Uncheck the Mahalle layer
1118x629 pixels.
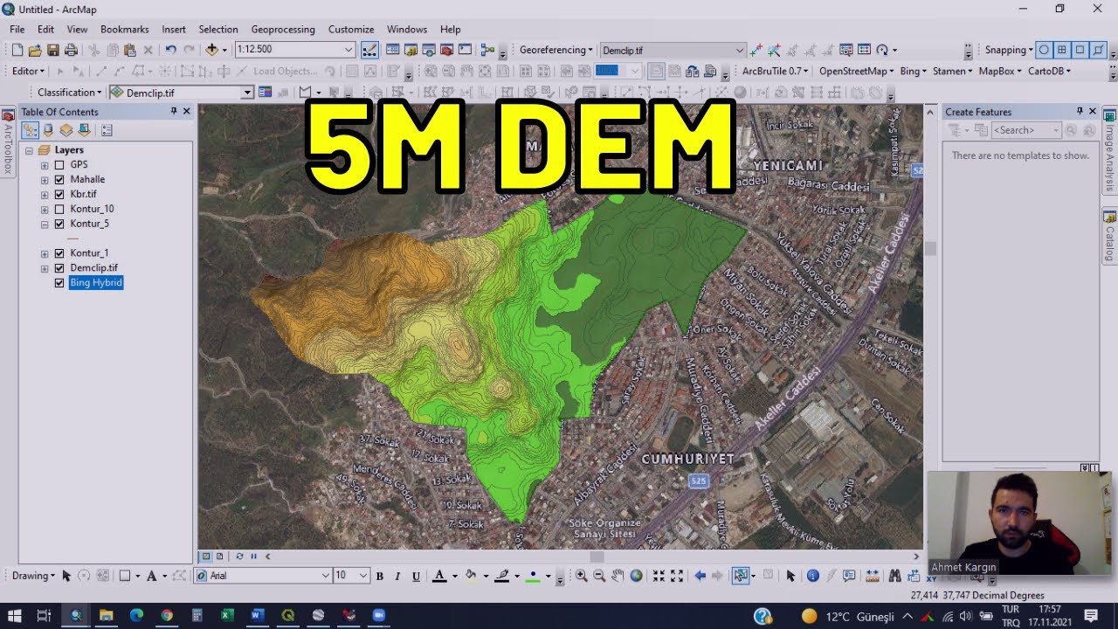59,179
